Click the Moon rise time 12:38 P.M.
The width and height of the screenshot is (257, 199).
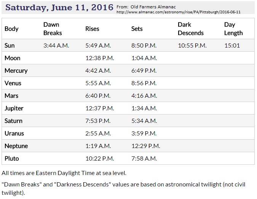pos(100,58)
